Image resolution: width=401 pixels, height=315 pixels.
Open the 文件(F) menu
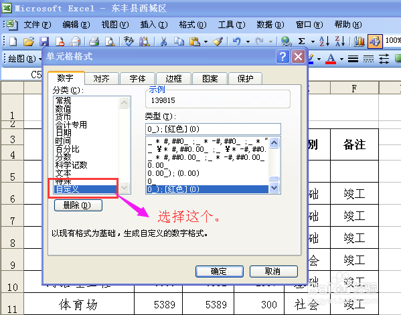point(37,25)
